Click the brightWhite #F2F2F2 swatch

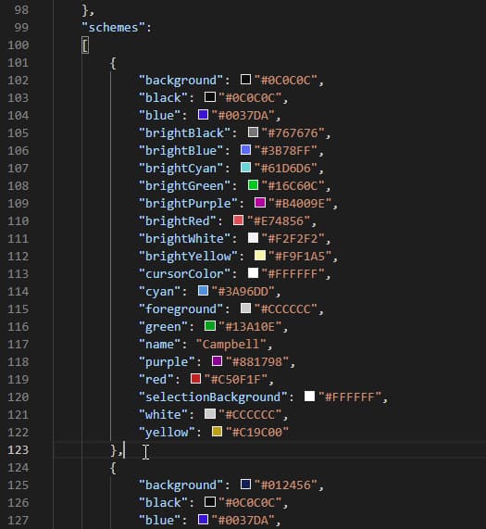pyautogui.click(x=253, y=238)
